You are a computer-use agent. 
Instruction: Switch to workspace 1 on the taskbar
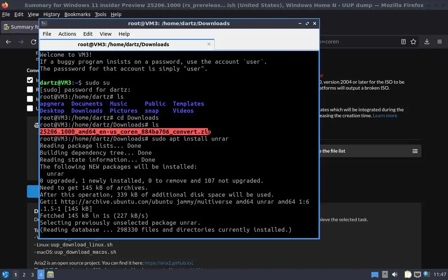point(15,275)
